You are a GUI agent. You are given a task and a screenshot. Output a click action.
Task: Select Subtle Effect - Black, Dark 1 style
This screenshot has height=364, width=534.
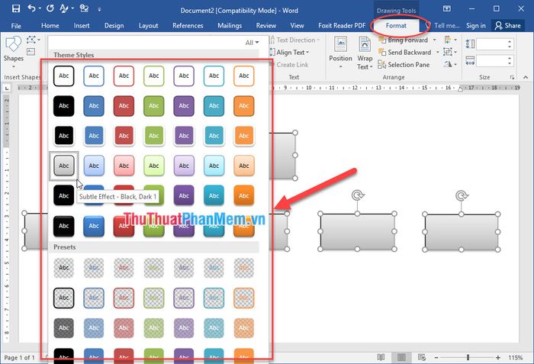click(64, 165)
